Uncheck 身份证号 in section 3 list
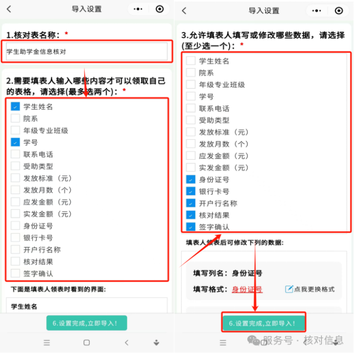 (x=191, y=179)
